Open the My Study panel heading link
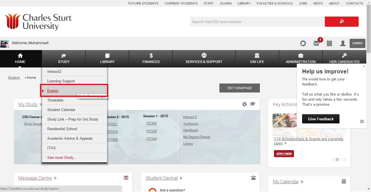This screenshot has width=371, height=192. pyautogui.click(x=28, y=104)
